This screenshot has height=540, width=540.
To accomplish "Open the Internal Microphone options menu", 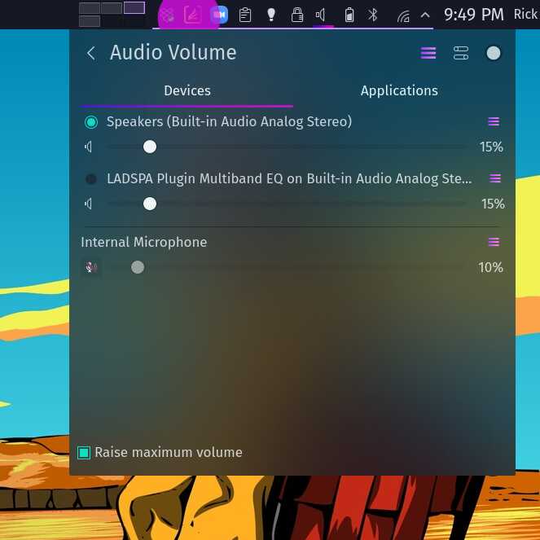I will tap(494, 242).
